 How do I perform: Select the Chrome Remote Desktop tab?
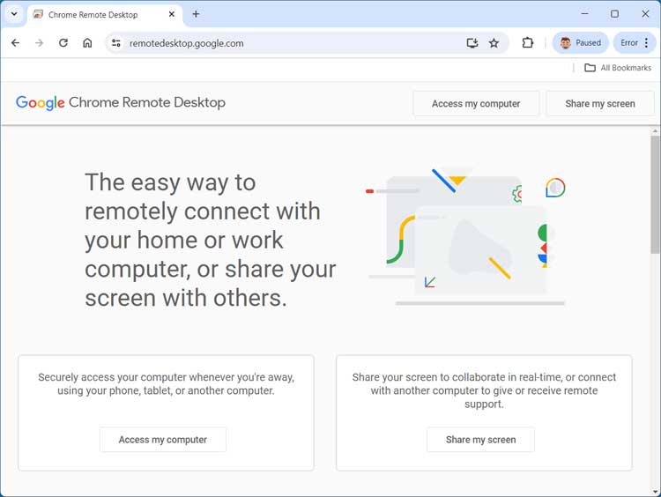[105, 15]
